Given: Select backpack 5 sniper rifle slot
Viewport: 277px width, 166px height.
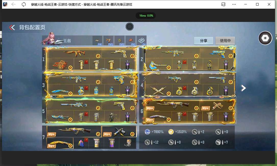Looking at the screenshot, I should pyautogui.click(x=74, y=105).
